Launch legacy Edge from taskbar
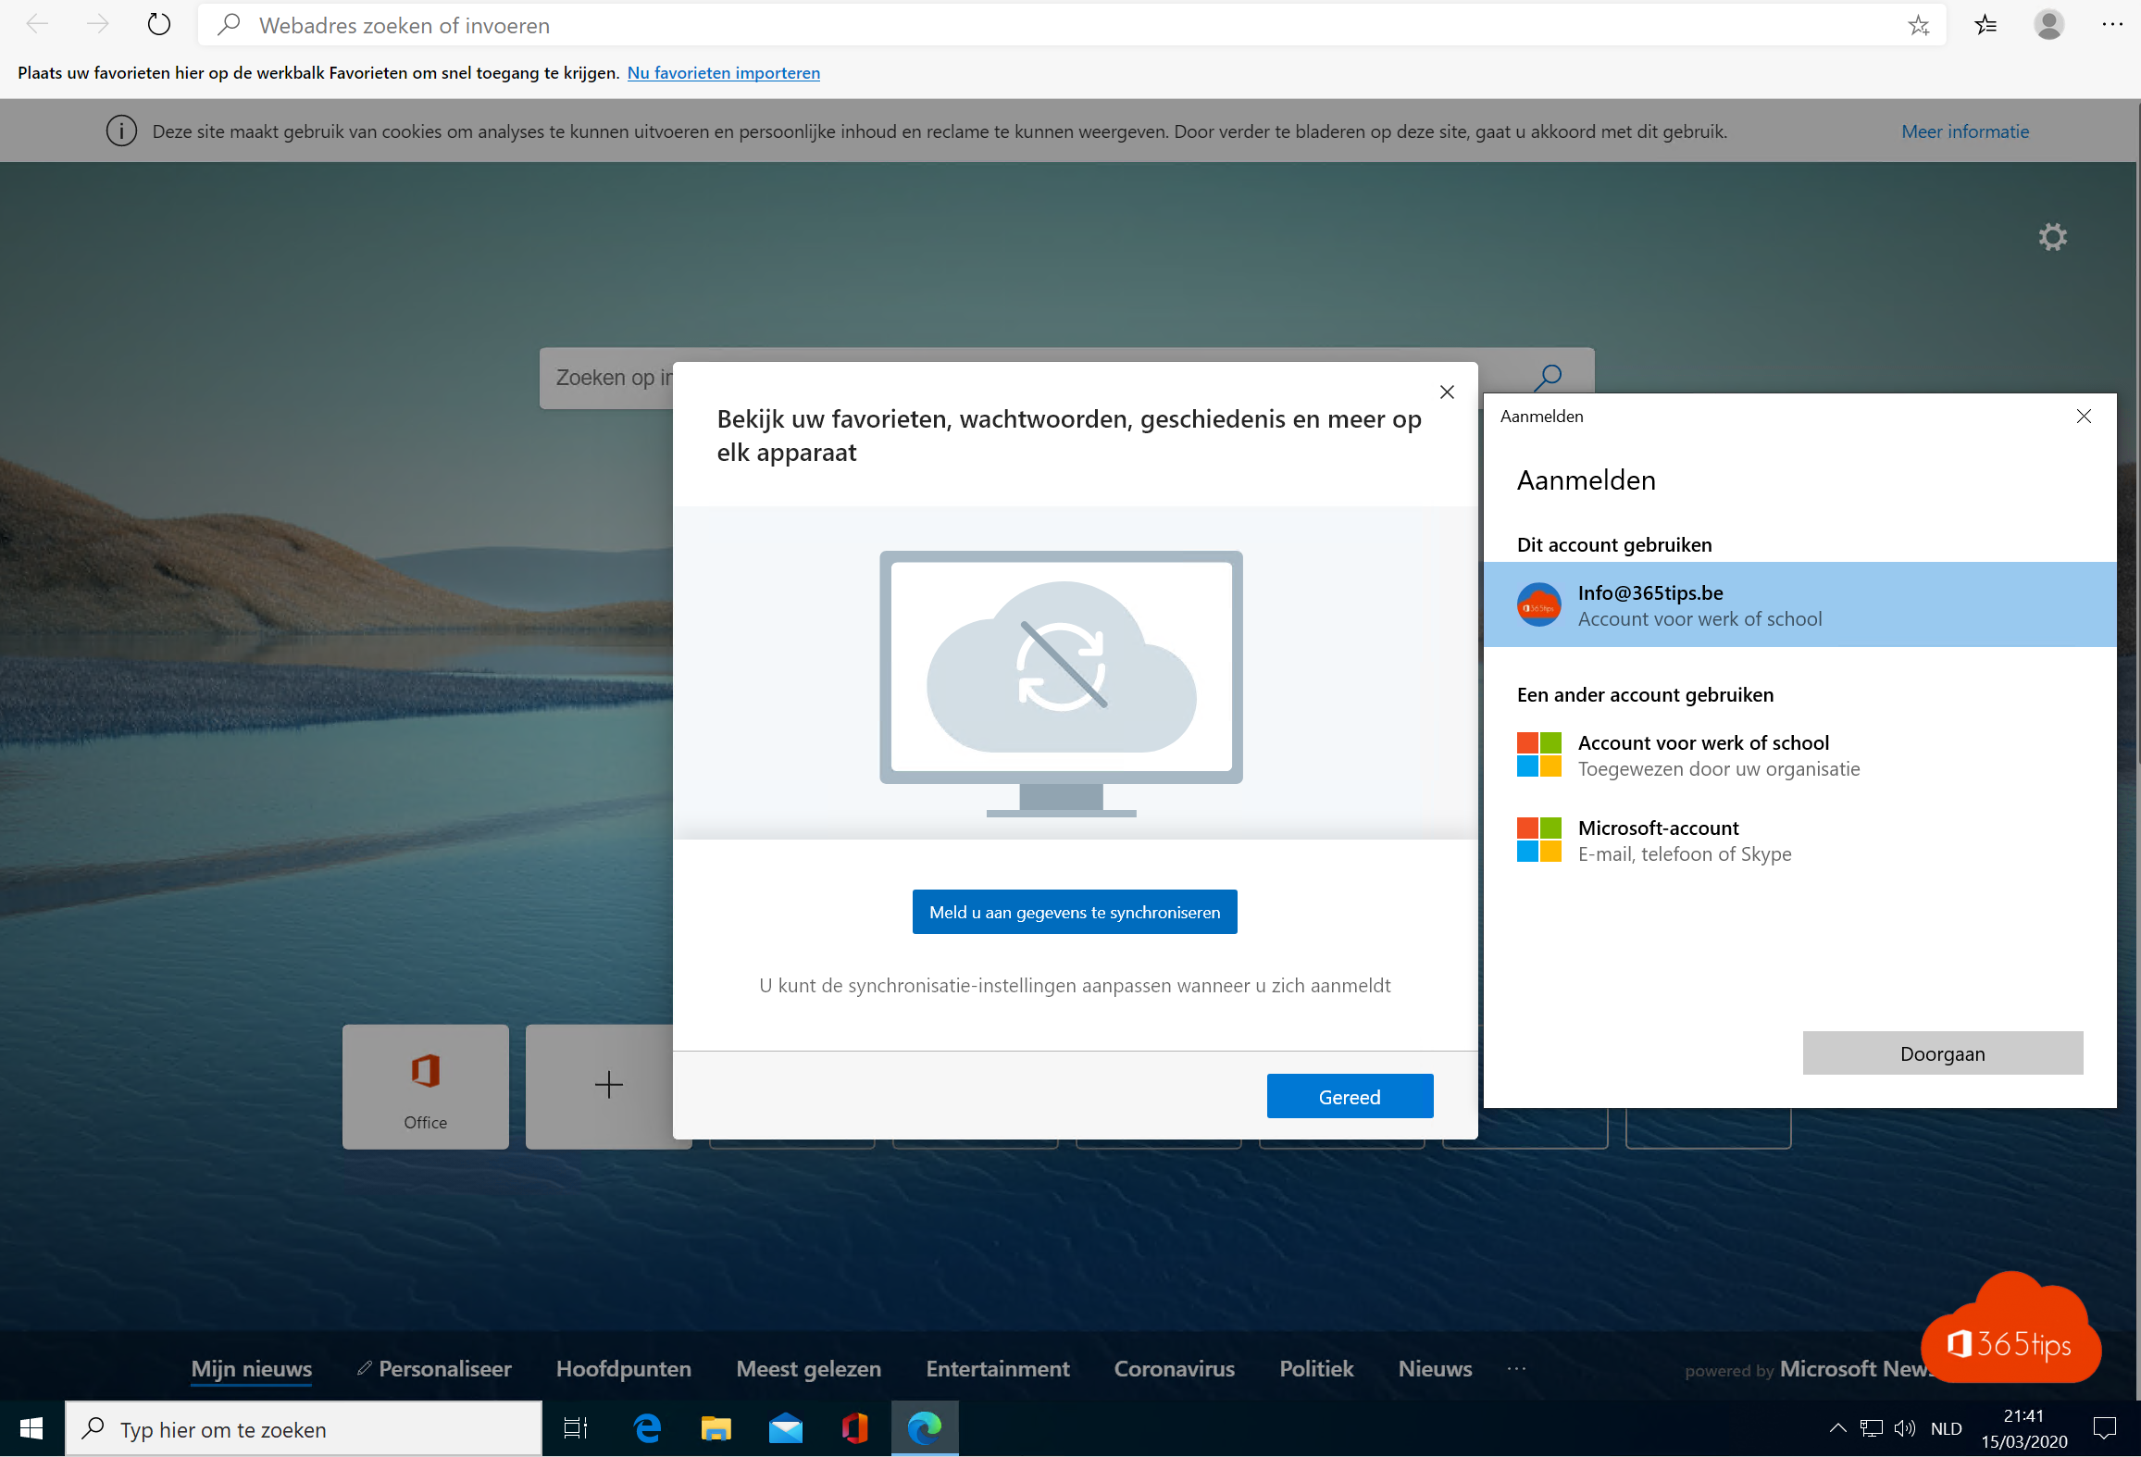 tap(648, 1429)
